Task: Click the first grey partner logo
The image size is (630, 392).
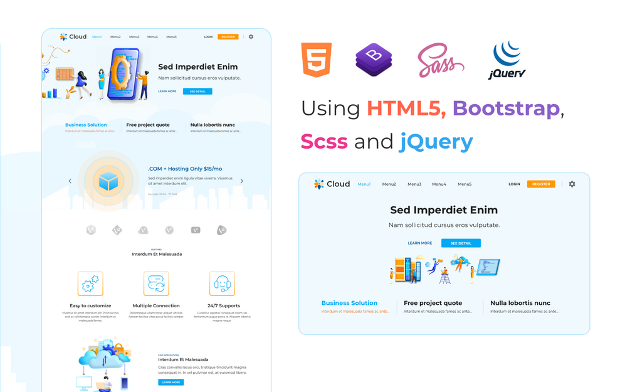Action: tap(91, 230)
